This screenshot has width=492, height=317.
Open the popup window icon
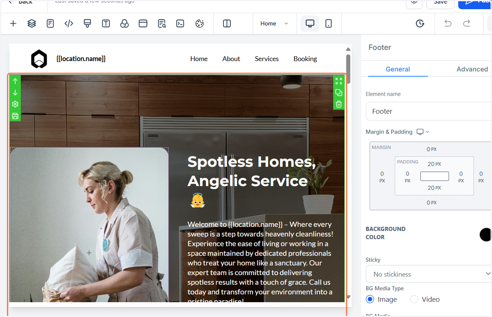(143, 23)
